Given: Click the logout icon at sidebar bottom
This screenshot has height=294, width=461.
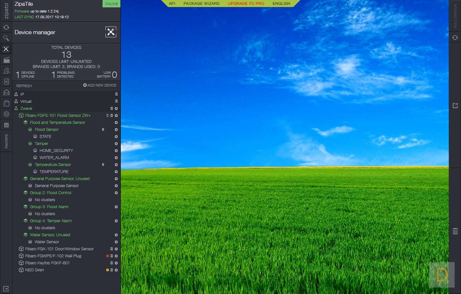Looking at the screenshot, I should (x=6, y=288).
